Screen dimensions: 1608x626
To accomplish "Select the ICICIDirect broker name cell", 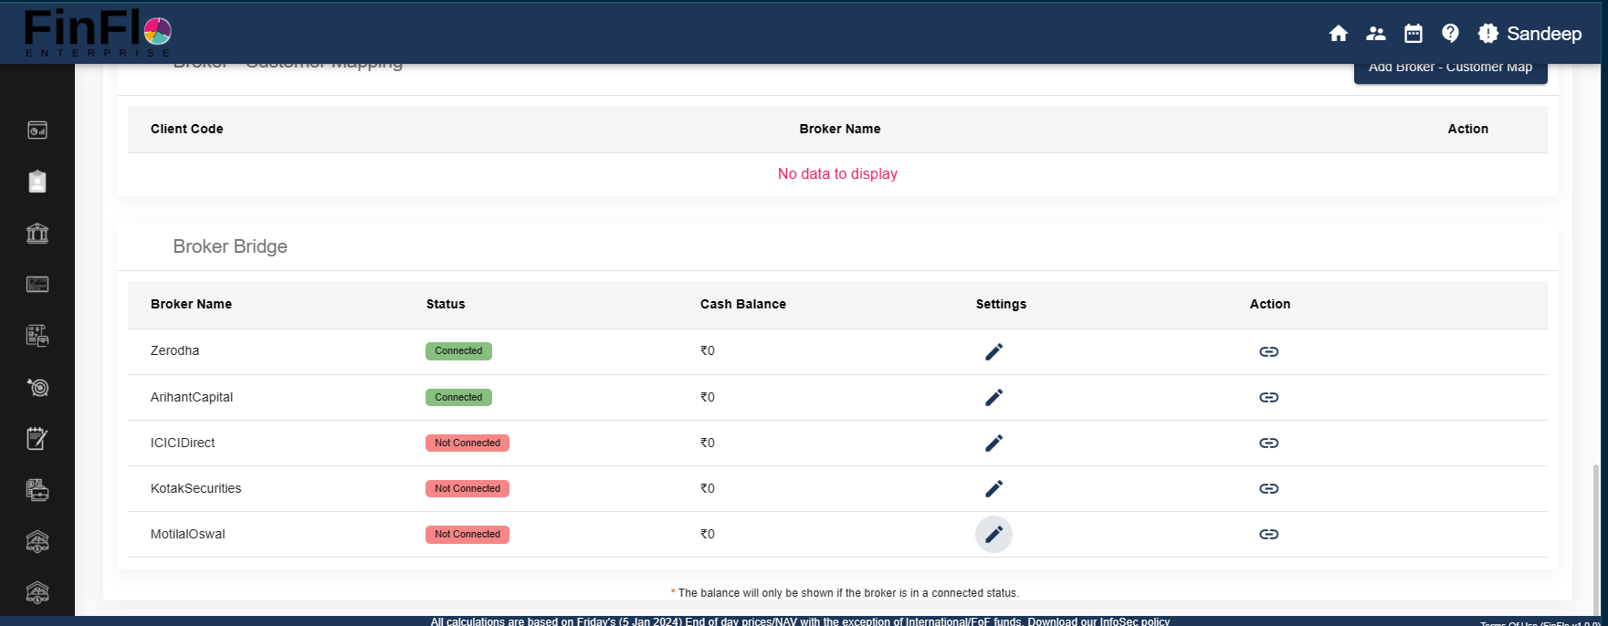I will point(183,443).
